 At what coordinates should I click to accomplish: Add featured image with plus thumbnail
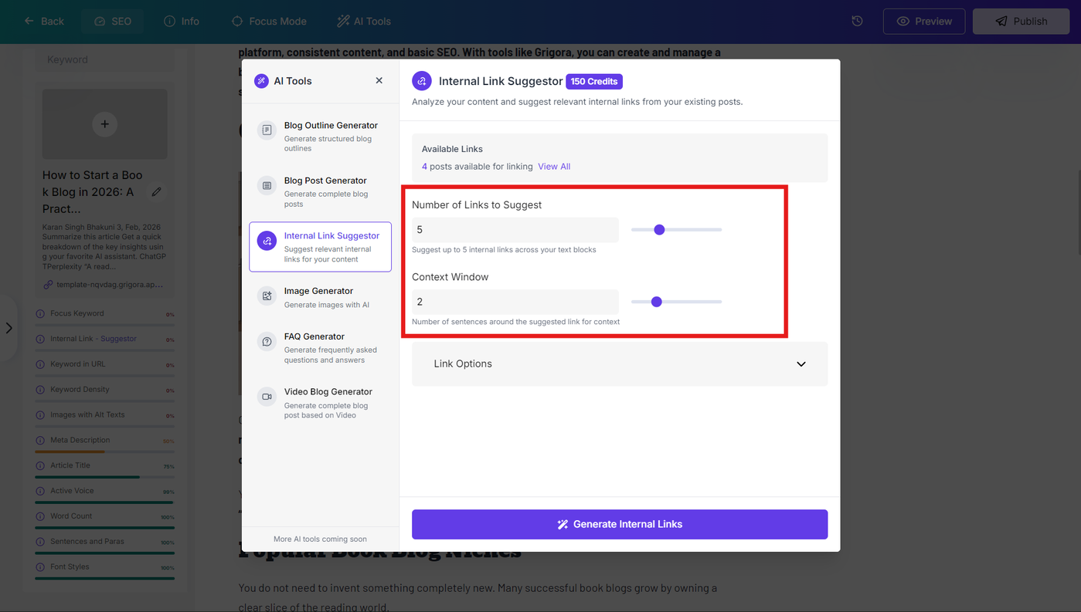[x=104, y=123]
